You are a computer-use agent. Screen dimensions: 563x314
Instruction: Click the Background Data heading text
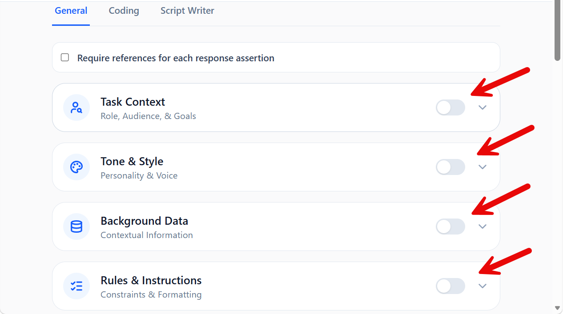[144, 221]
